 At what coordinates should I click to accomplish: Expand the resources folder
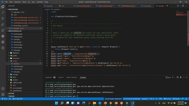coord(16,58)
